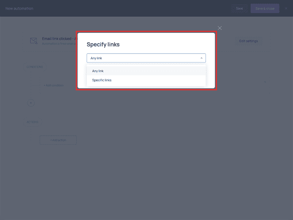Image resolution: width=293 pixels, height=220 pixels.
Task: Close the New automation editor
Action: point(286,9)
